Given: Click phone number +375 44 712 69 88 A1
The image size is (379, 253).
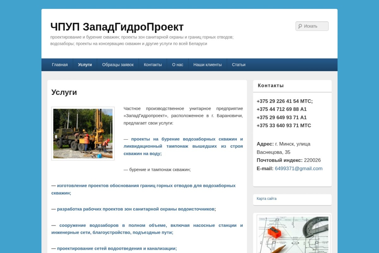Looking at the screenshot, I should pyautogui.click(x=282, y=109).
